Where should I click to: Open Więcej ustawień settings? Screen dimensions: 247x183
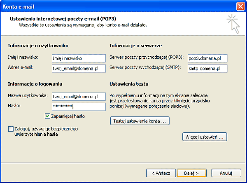pyautogui.click(x=205, y=137)
